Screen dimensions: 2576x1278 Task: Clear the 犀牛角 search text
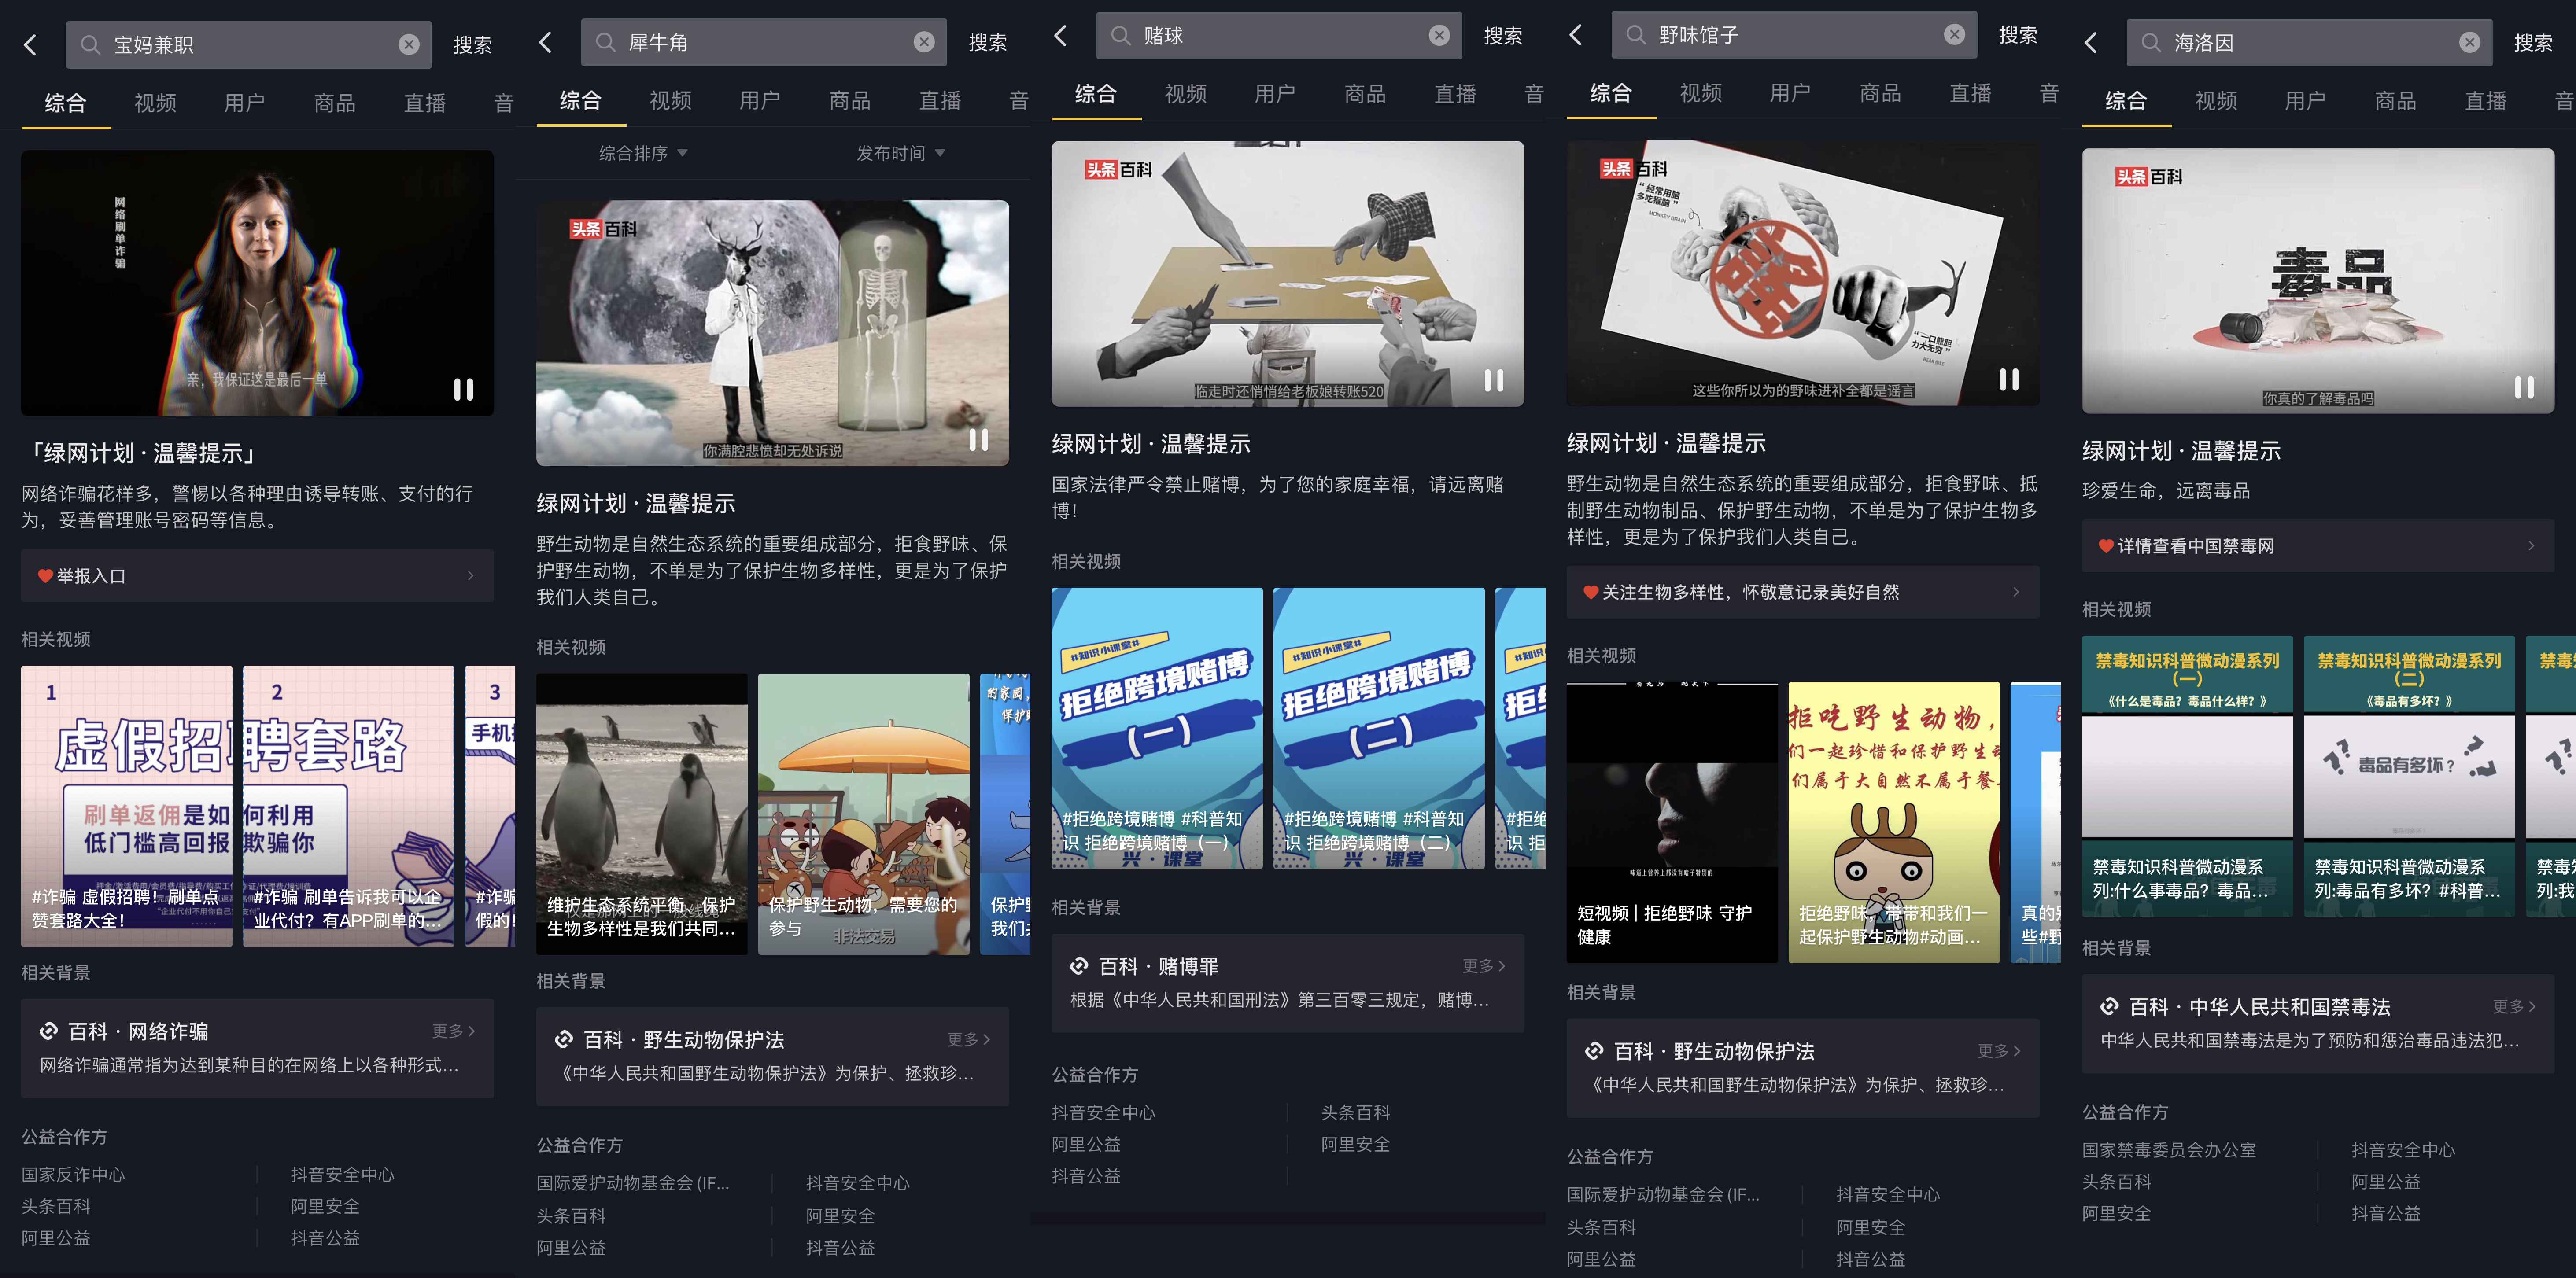[x=924, y=42]
